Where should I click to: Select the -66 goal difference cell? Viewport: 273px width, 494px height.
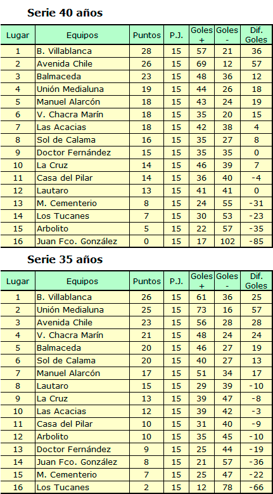[257, 488]
